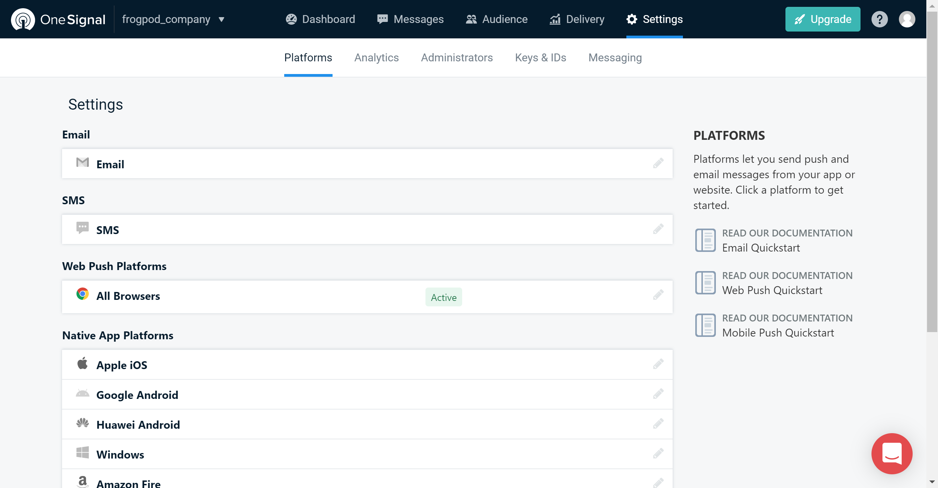Go to the Dashboard menu
The image size is (938, 488).
(320, 19)
